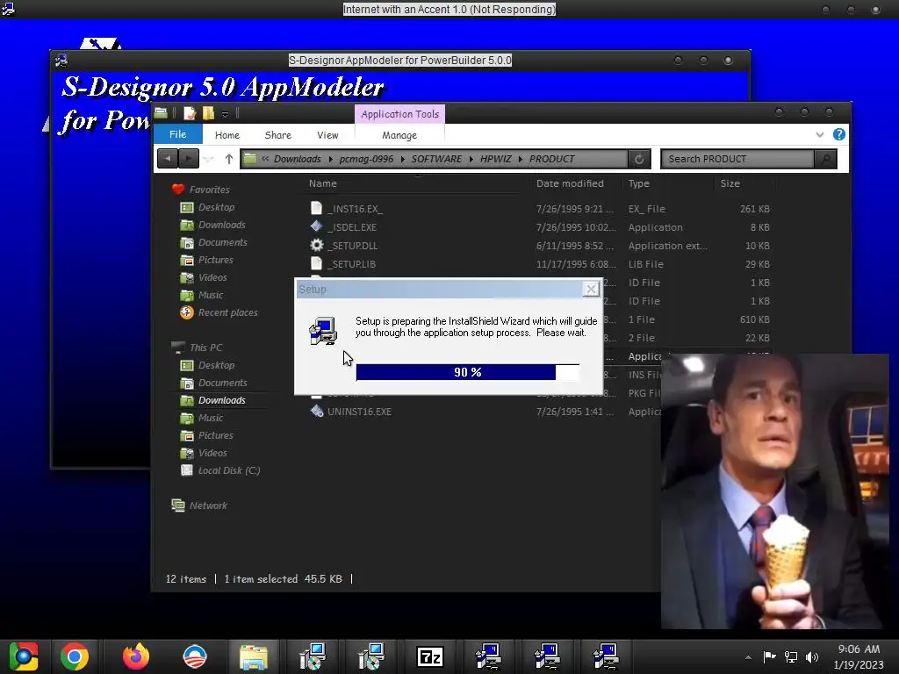Sort files by the Type column header

pos(639,183)
